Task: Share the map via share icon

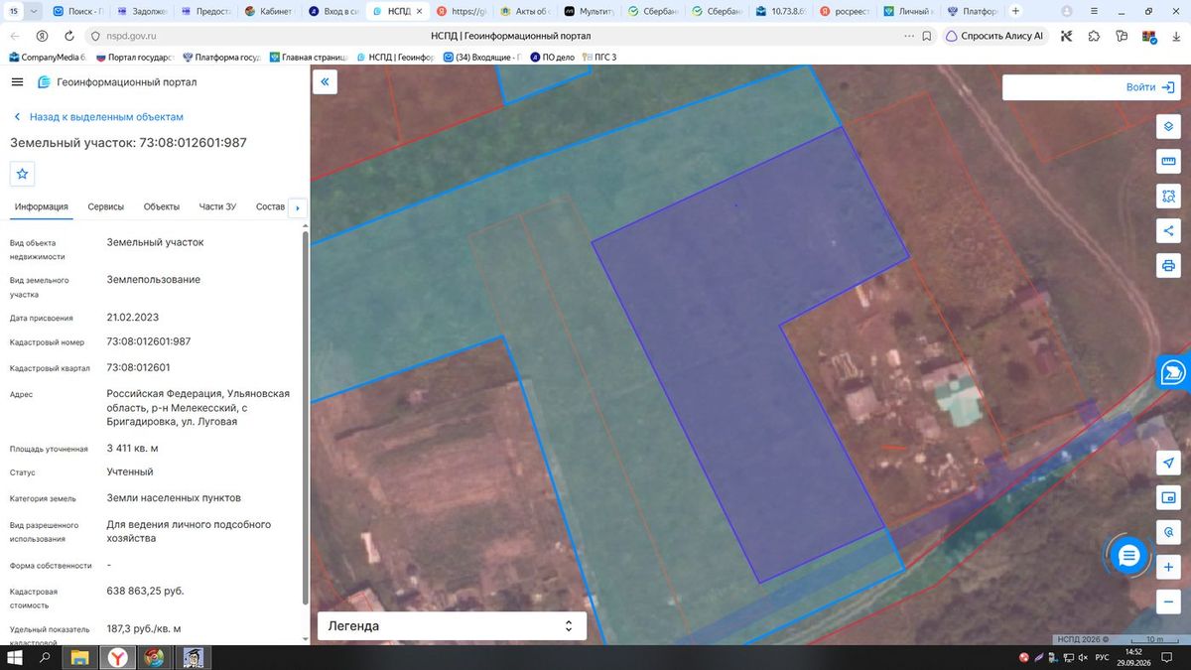Action: click(1168, 231)
